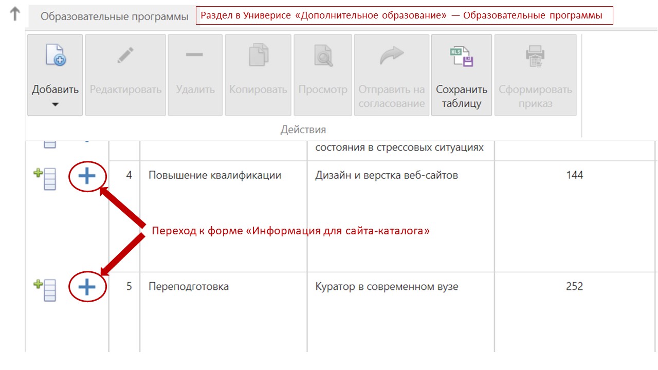Click the XLS save icon
Image resolution: width=658 pixels, height=370 pixels.
[x=462, y=56]
